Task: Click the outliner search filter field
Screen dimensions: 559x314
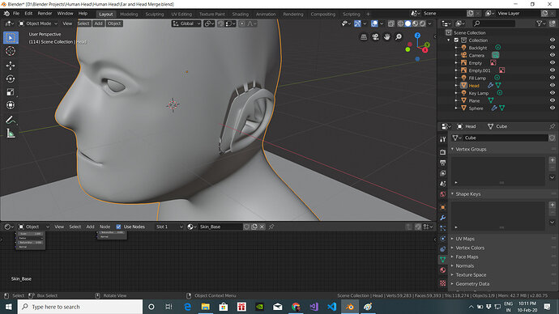Action: pyautogui.click(x=493, y=23)
